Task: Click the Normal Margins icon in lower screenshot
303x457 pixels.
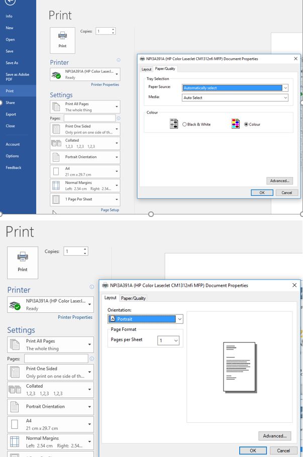Action: [x=15, y=441]
